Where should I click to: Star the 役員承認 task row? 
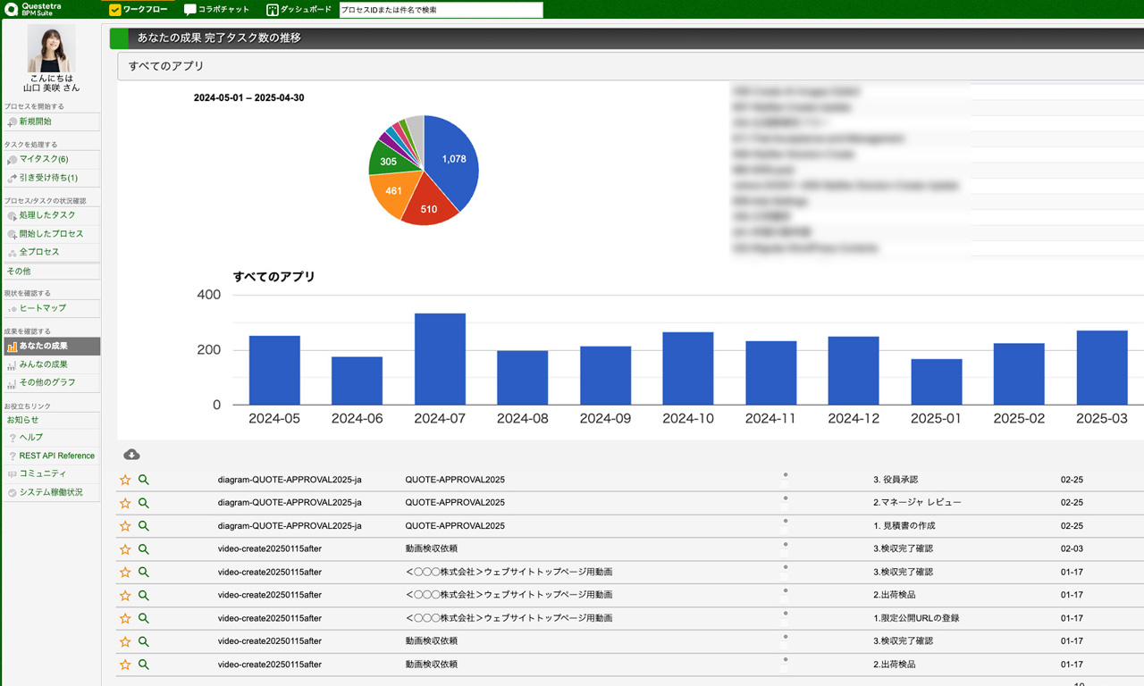pos(125,480)
